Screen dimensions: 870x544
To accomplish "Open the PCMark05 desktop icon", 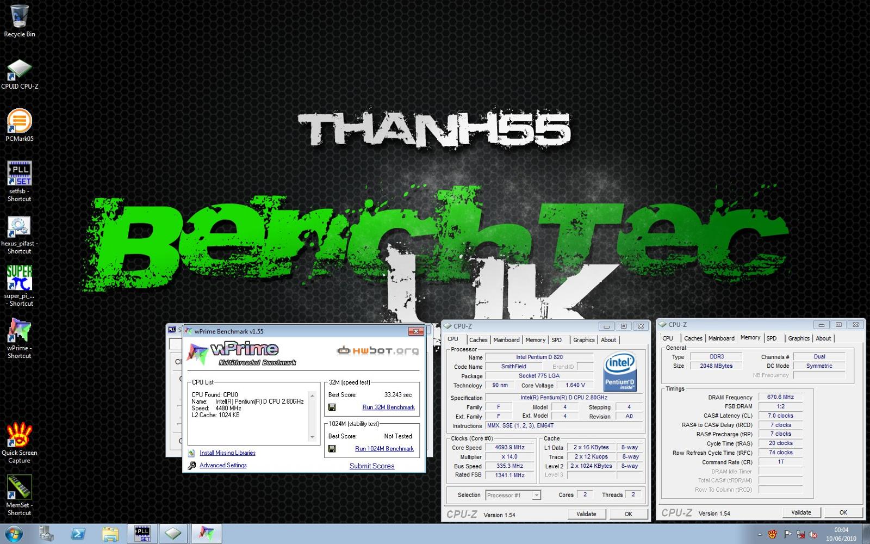I will (20, 126).
